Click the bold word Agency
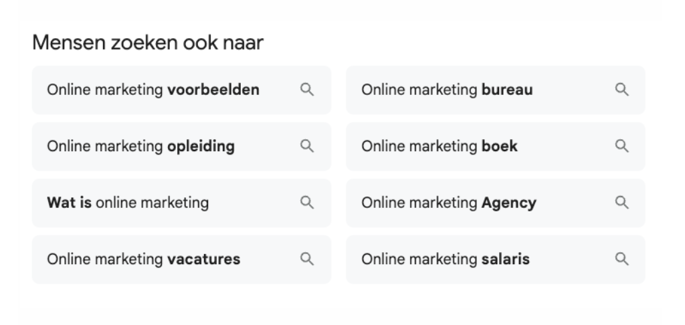685x325 pixels. coord(509,203)
